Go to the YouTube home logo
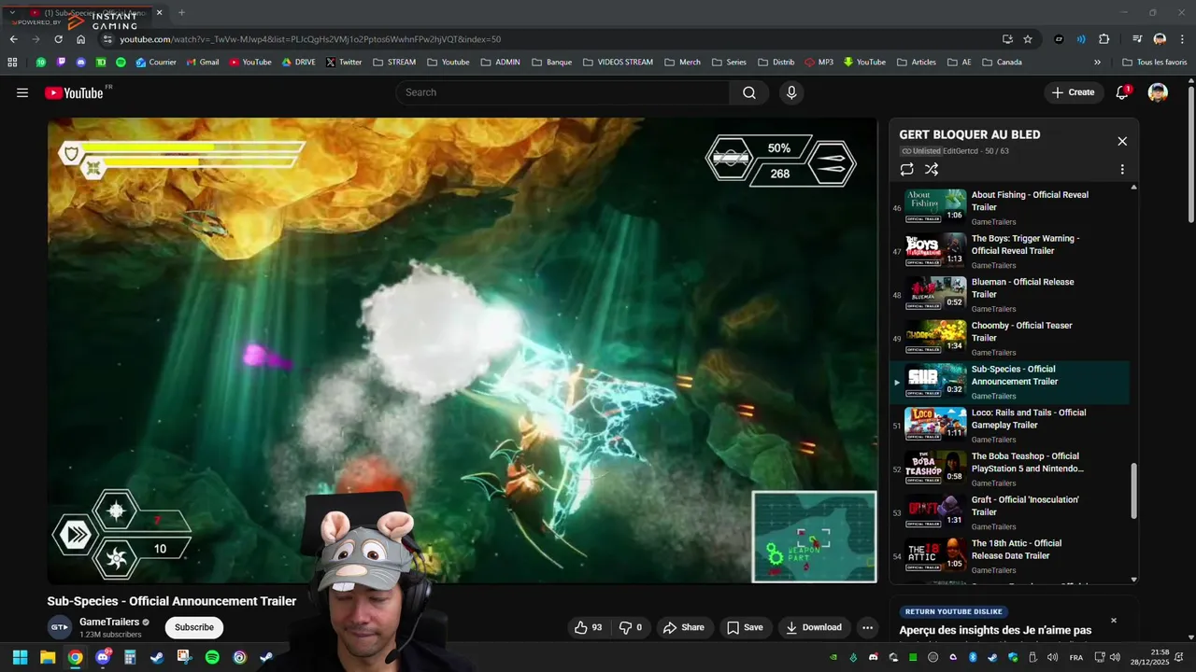 click(x=74, y=92)
